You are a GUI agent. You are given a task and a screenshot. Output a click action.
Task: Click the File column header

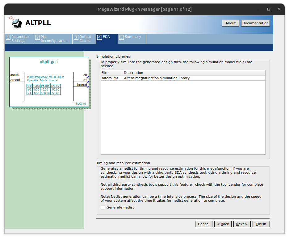pyautogui.click(x=112, y=73)
